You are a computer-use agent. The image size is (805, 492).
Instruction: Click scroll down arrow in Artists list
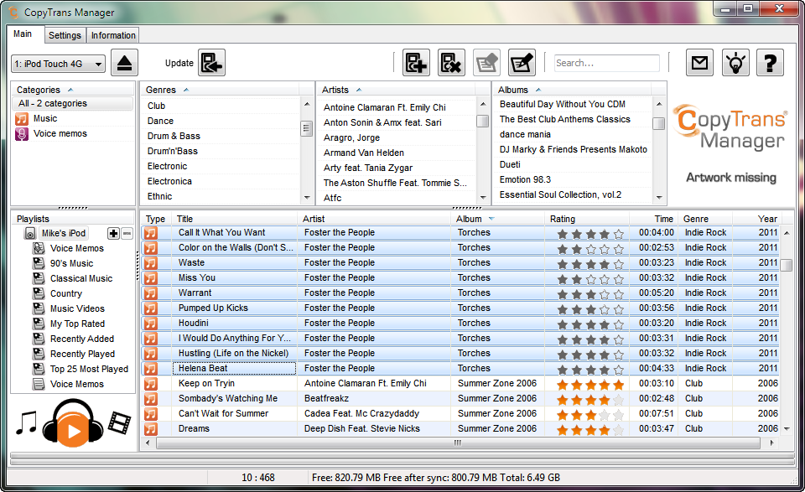pos(483,198)
